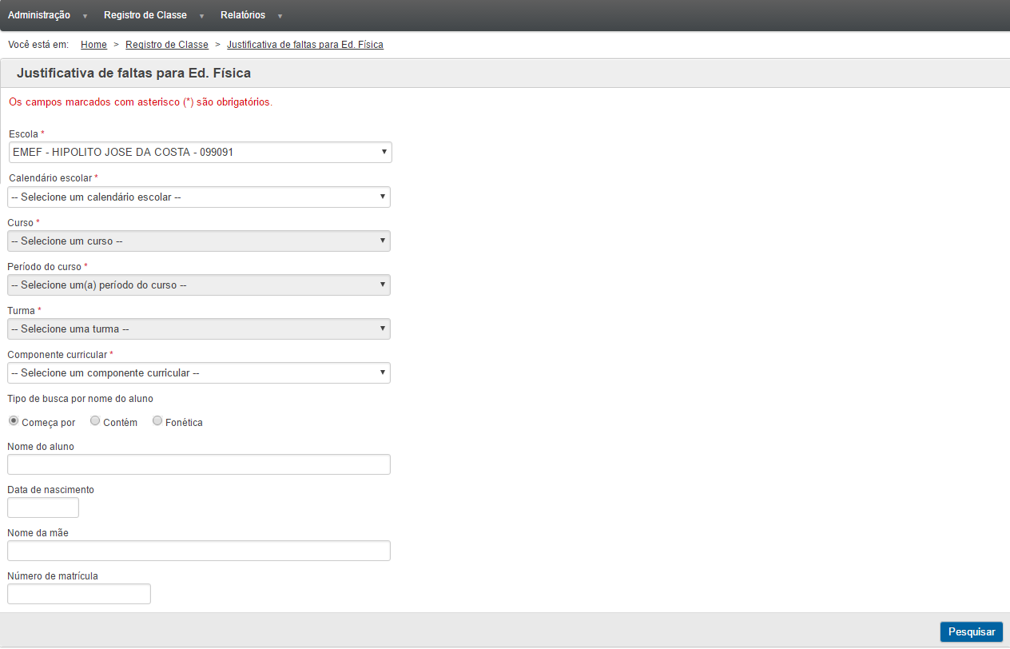Open Justificativa de faltas breadcrumb link
This screenshot has width=1010, height=649.
(305, 45)
